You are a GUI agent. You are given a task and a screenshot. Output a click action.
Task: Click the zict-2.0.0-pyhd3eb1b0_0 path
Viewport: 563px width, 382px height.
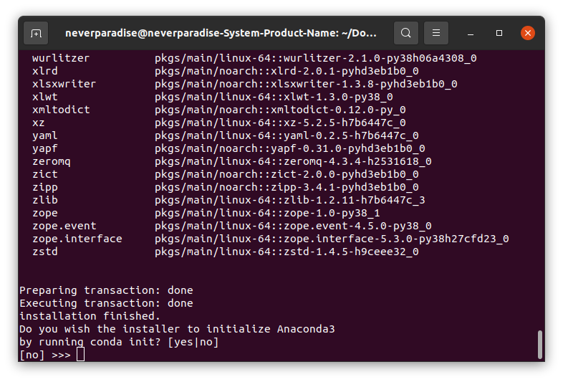click(x=287, y=175)
